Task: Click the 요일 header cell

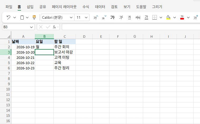Action: click(44, 42)
